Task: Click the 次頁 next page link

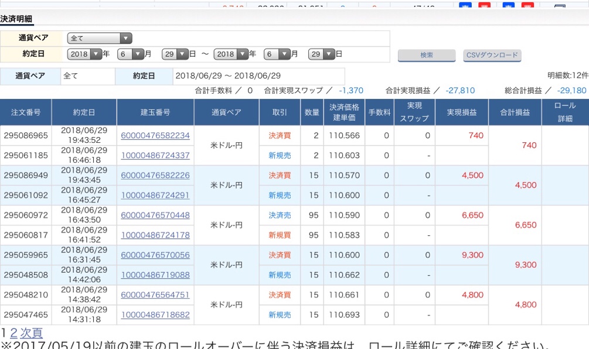Action: (x=32, y=333)
